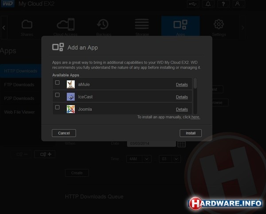Go to the Settings tab

(219, 28)
